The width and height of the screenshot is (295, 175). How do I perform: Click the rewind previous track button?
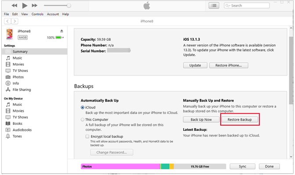tap(15, 6)
